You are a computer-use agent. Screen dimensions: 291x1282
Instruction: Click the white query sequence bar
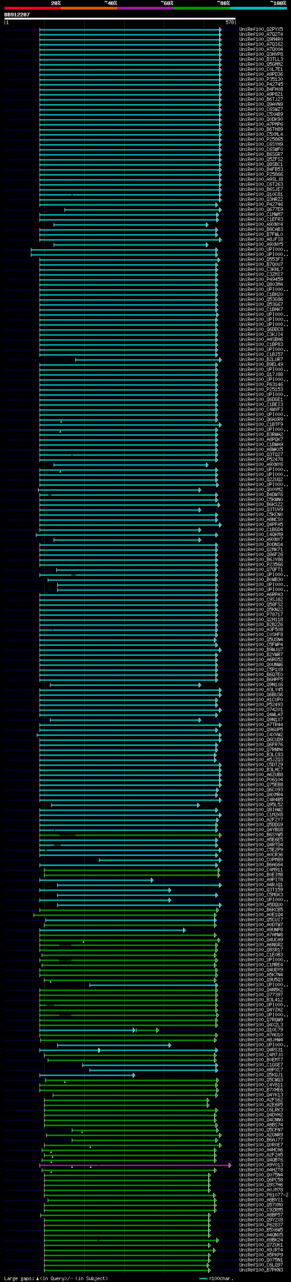click(x=120, y=19)
